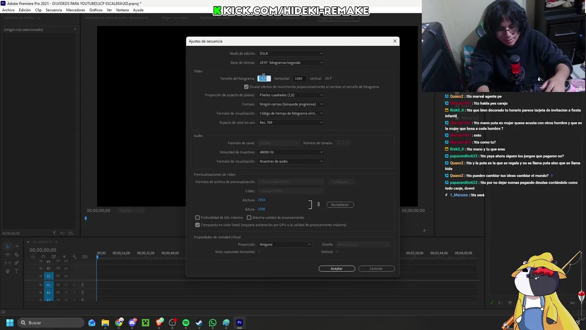
Task: Open Velocidad de muestreo 48000 Hz dropdown
Action: (291, 152)
